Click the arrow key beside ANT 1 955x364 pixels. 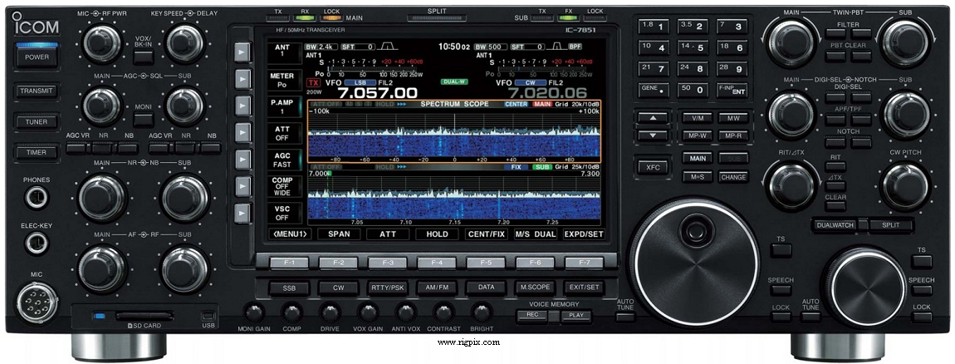pos(243,52)
